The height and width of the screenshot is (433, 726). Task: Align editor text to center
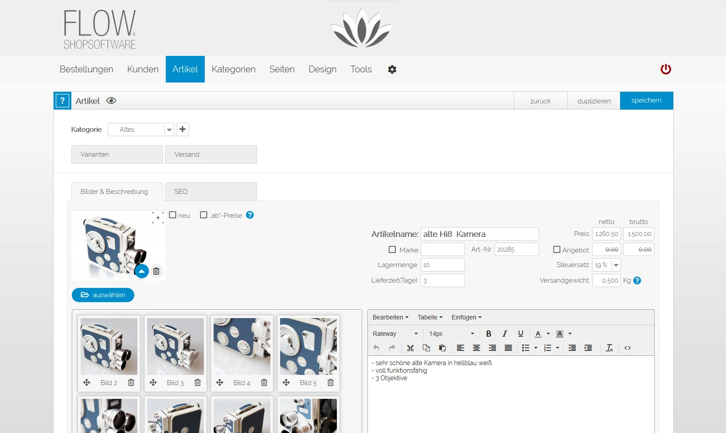tap(476, 348)
